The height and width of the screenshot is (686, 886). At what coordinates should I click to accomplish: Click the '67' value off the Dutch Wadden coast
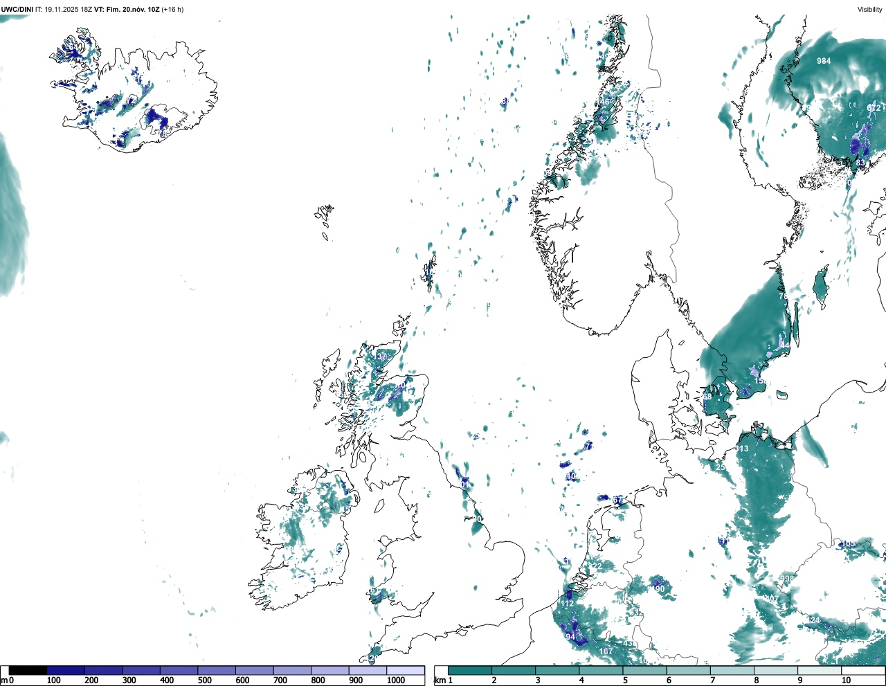click(617, 500)
